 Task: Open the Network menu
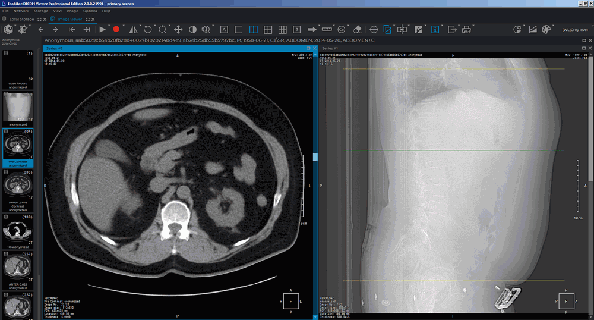tap(21, 11)
